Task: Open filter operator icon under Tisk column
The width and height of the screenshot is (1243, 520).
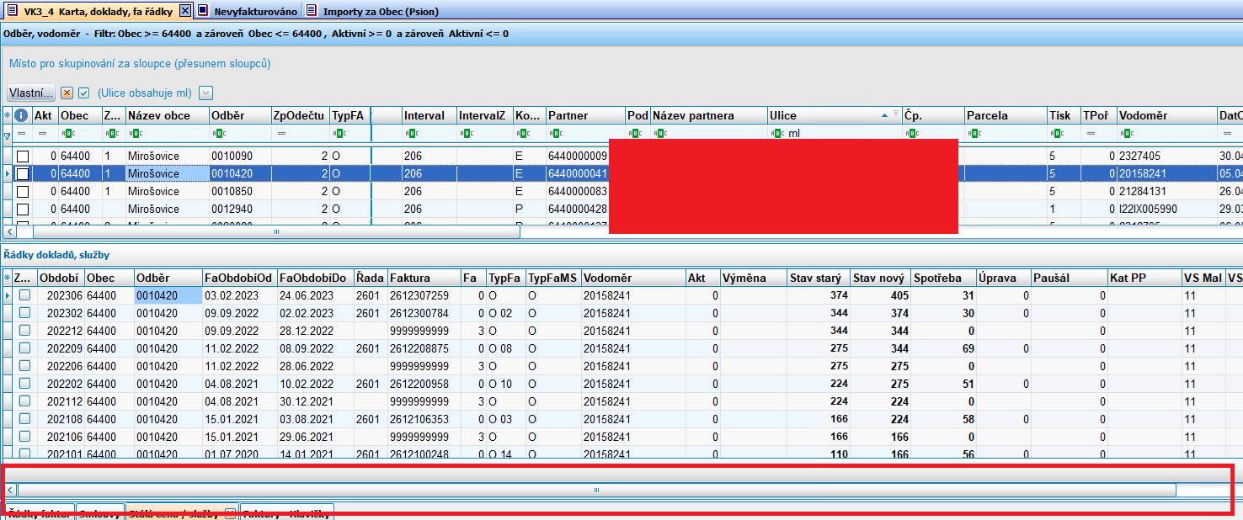Action: [1056, 134]
